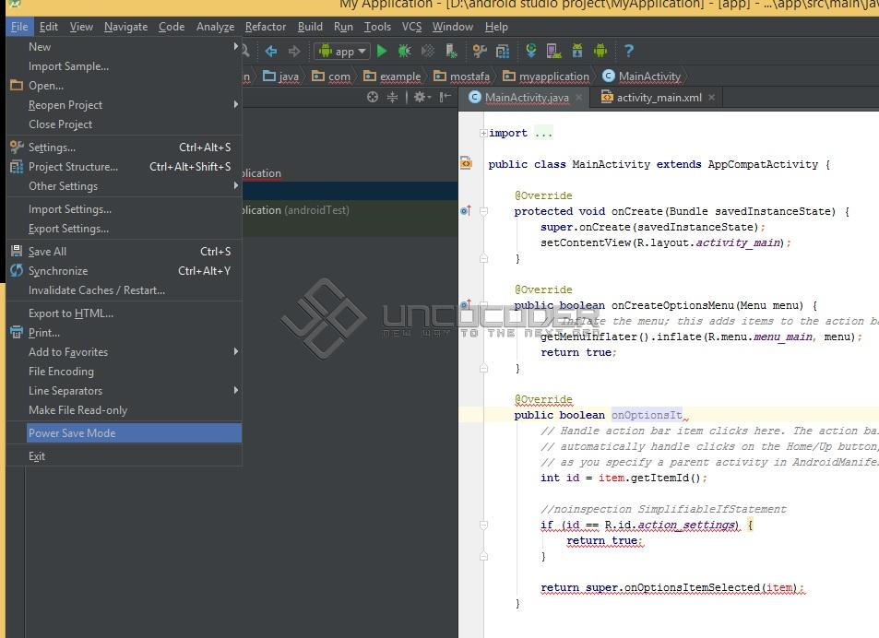Open the AVD Manager icon
Screen dimensions: 879x638
[553, 51]
